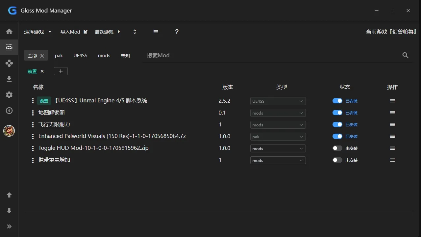Click the search magnifier icon
The width and height of the screenshot is (421, 237).
coord(406,55)
